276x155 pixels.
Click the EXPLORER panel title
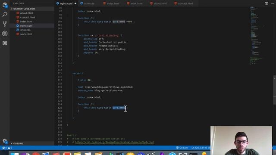[x=19, y=3]
